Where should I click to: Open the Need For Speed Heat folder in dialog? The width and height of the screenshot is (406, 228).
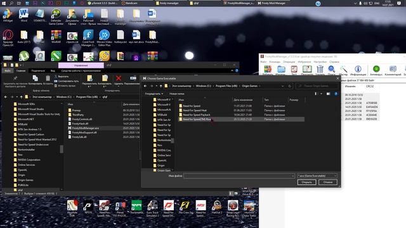(x=195, y=110)
